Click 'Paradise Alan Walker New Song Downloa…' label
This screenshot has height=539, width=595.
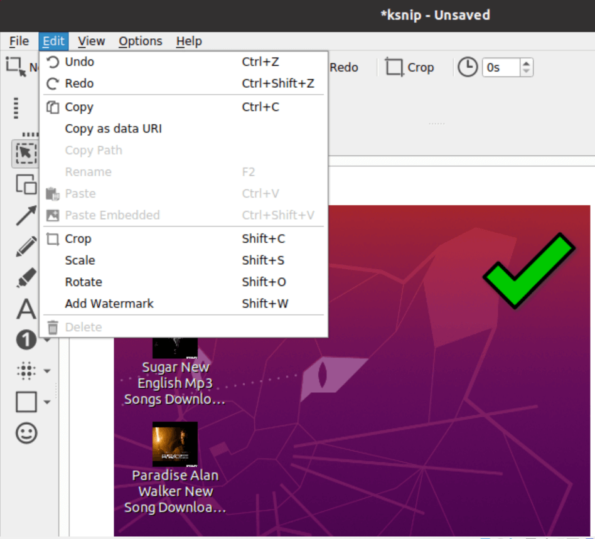point(175,491)
